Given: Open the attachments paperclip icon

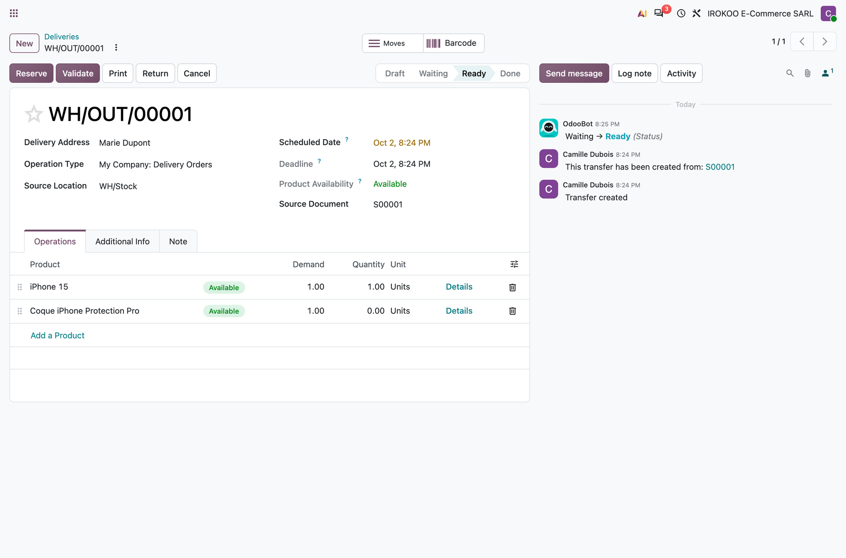Looking at the screenshot, I should tap(807, 73).
